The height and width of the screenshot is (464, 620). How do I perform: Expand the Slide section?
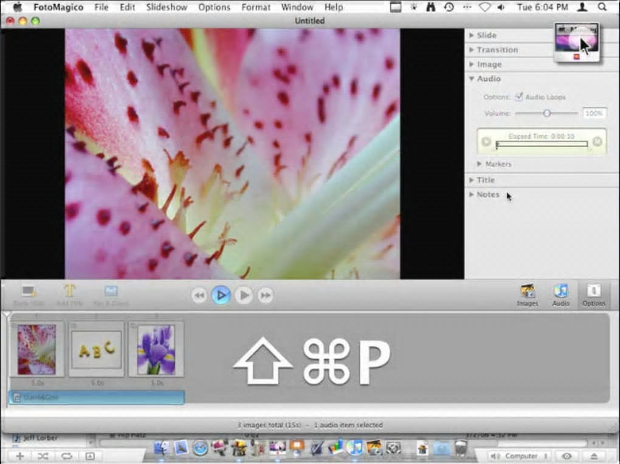click(472, 35)
